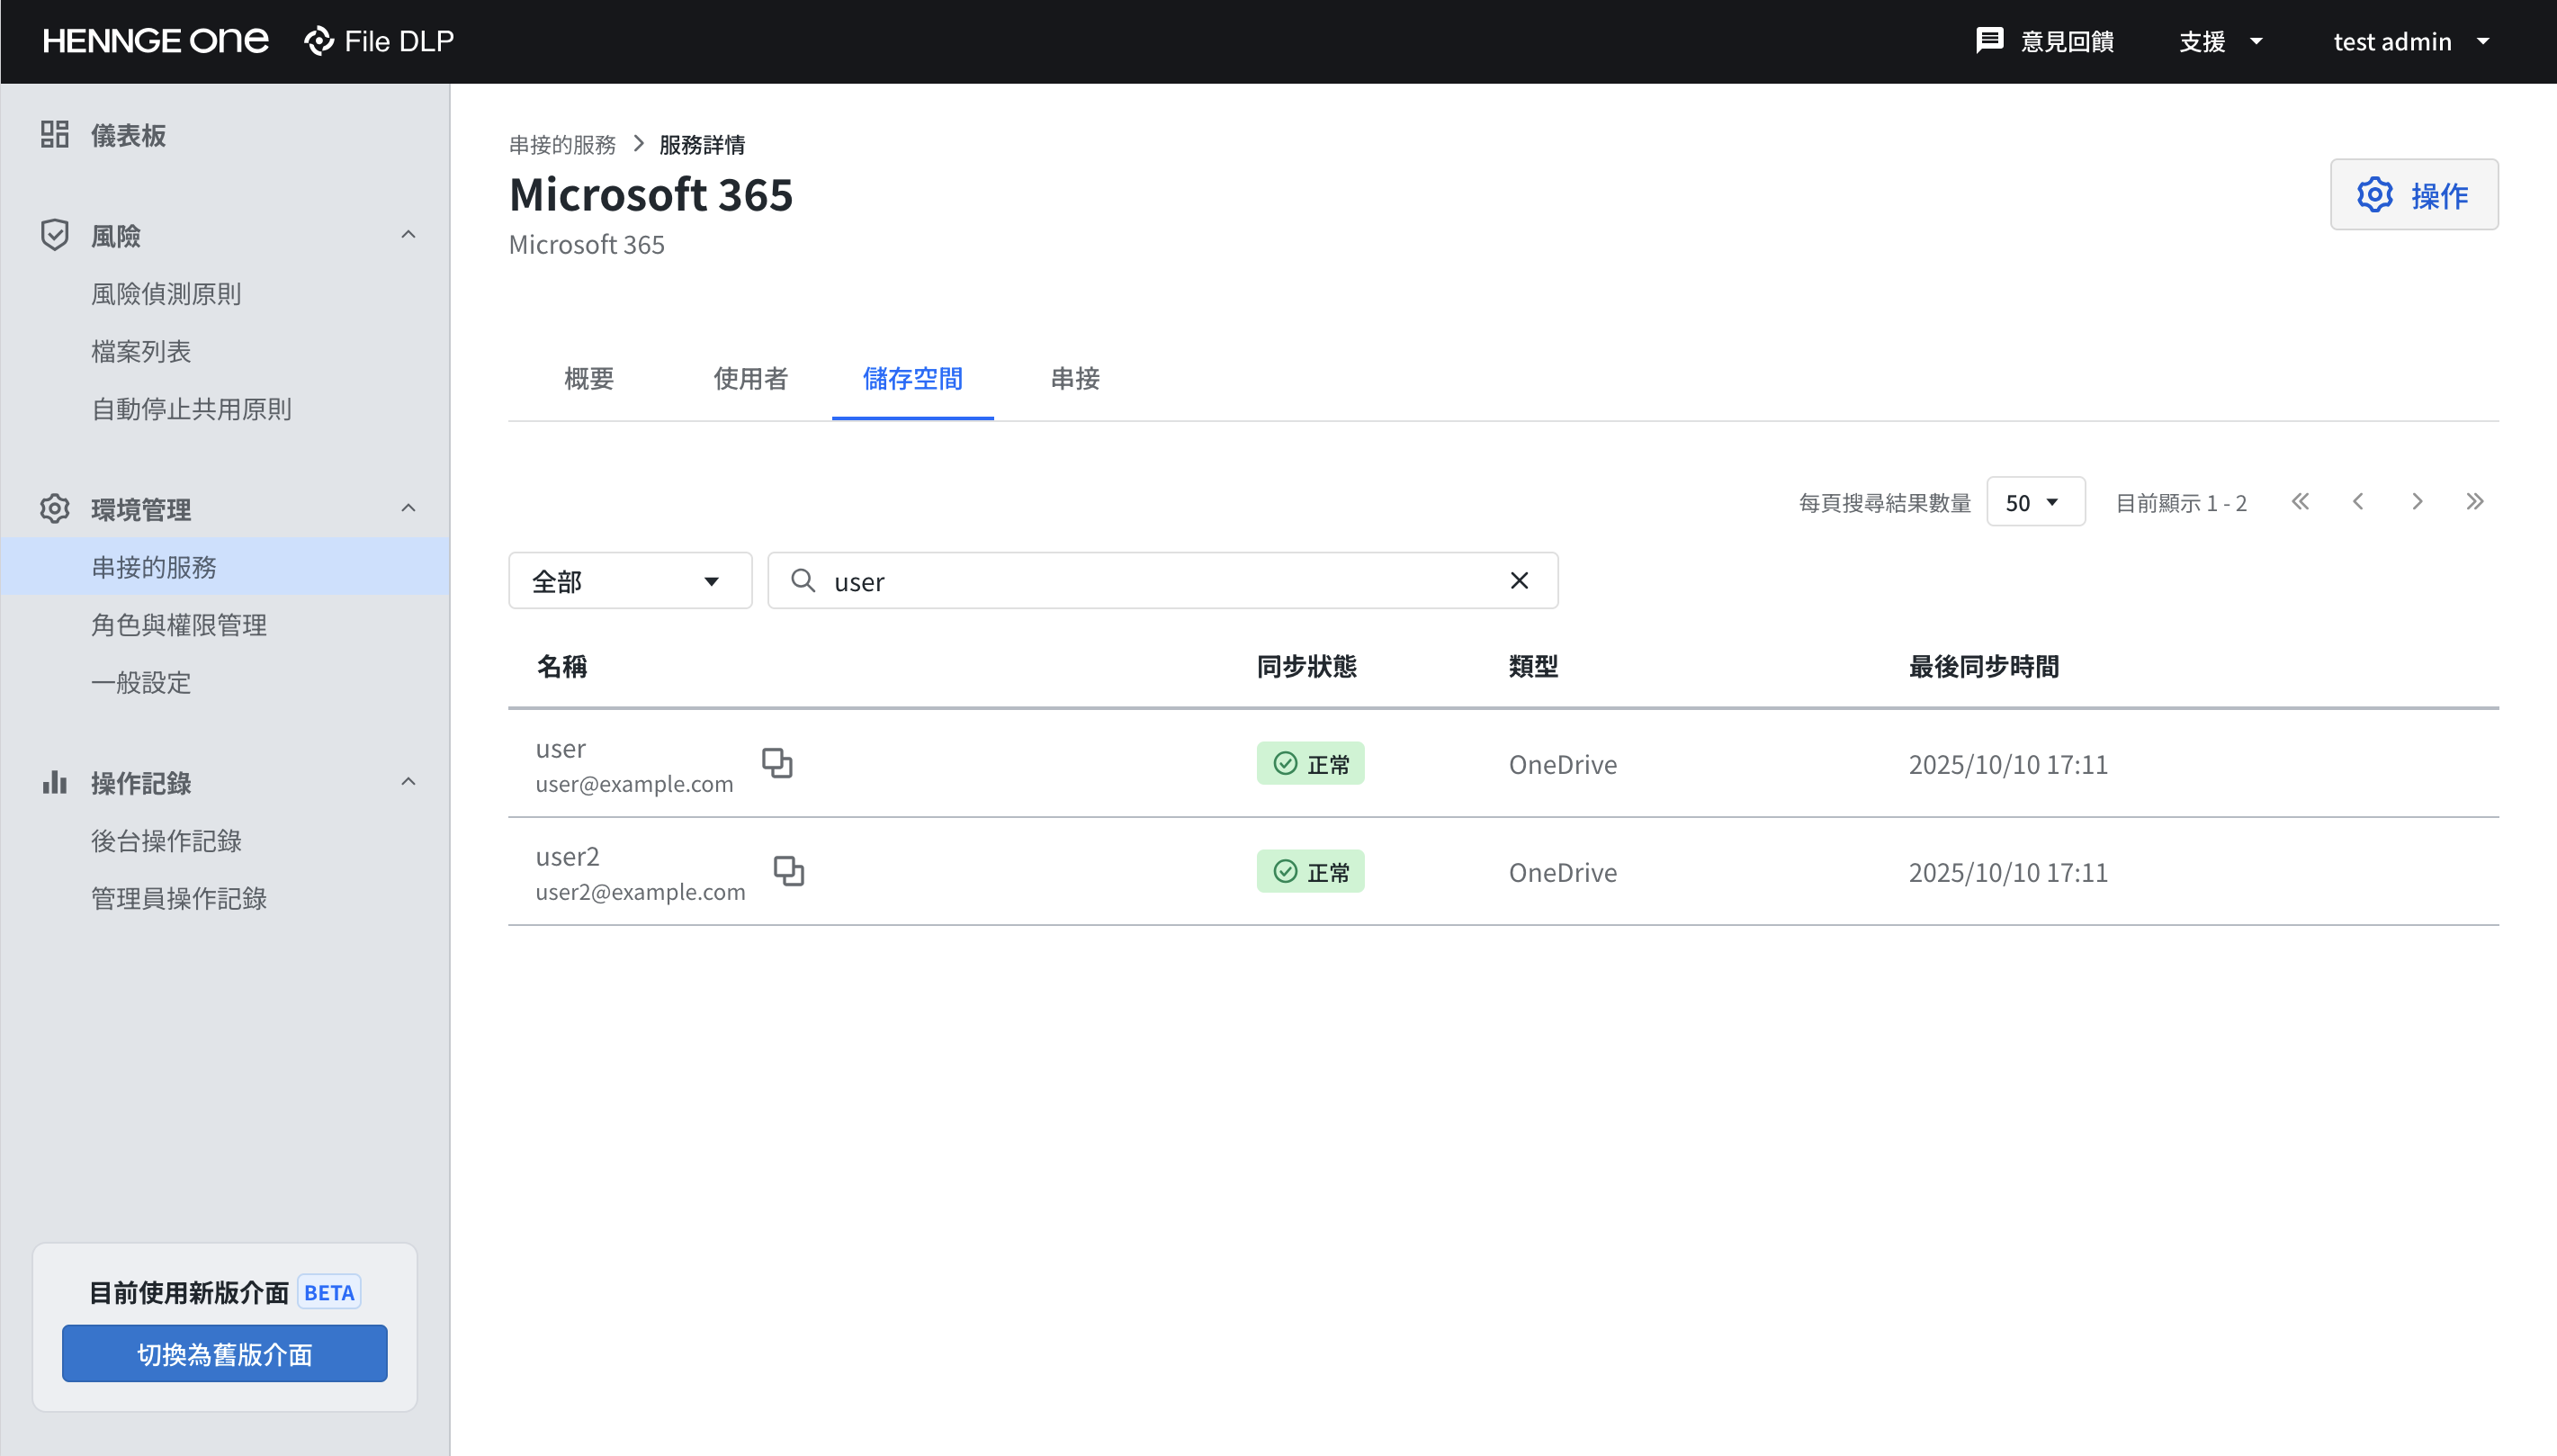
Task: Open 管理員操作記錄 in the sidebar
Action: click(179, 899)
